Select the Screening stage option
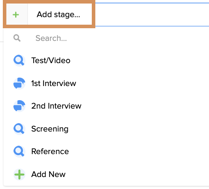This screenshot has width=209, height=189. click(x=106, y=129)
